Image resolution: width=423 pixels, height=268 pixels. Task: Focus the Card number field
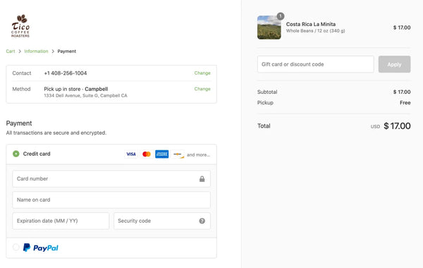point(111,178)
